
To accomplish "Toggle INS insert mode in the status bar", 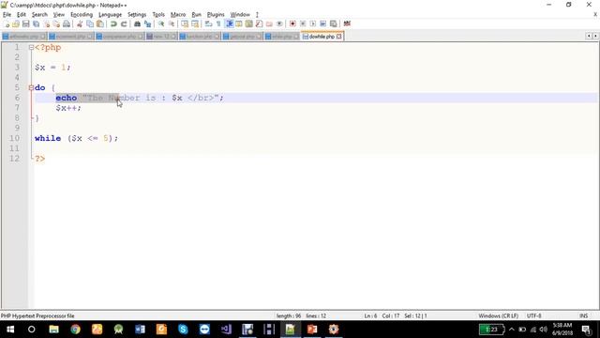I will (x=583, y=315).
